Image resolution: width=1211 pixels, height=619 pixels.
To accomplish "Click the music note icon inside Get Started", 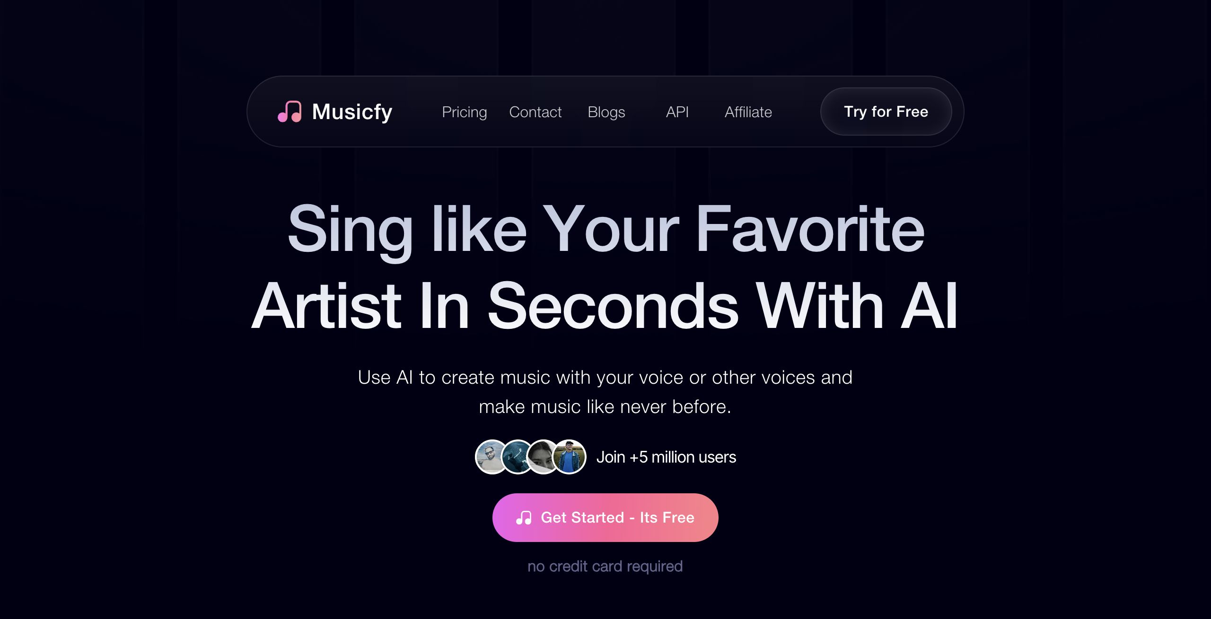I will 524,518.
